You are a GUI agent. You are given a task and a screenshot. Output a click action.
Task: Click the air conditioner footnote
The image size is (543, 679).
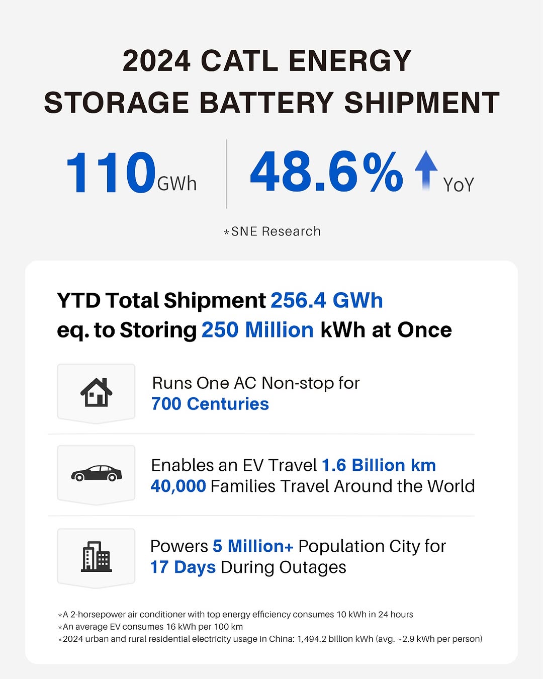(x=235, y=615)
